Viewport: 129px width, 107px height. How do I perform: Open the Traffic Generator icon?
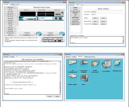95,64
